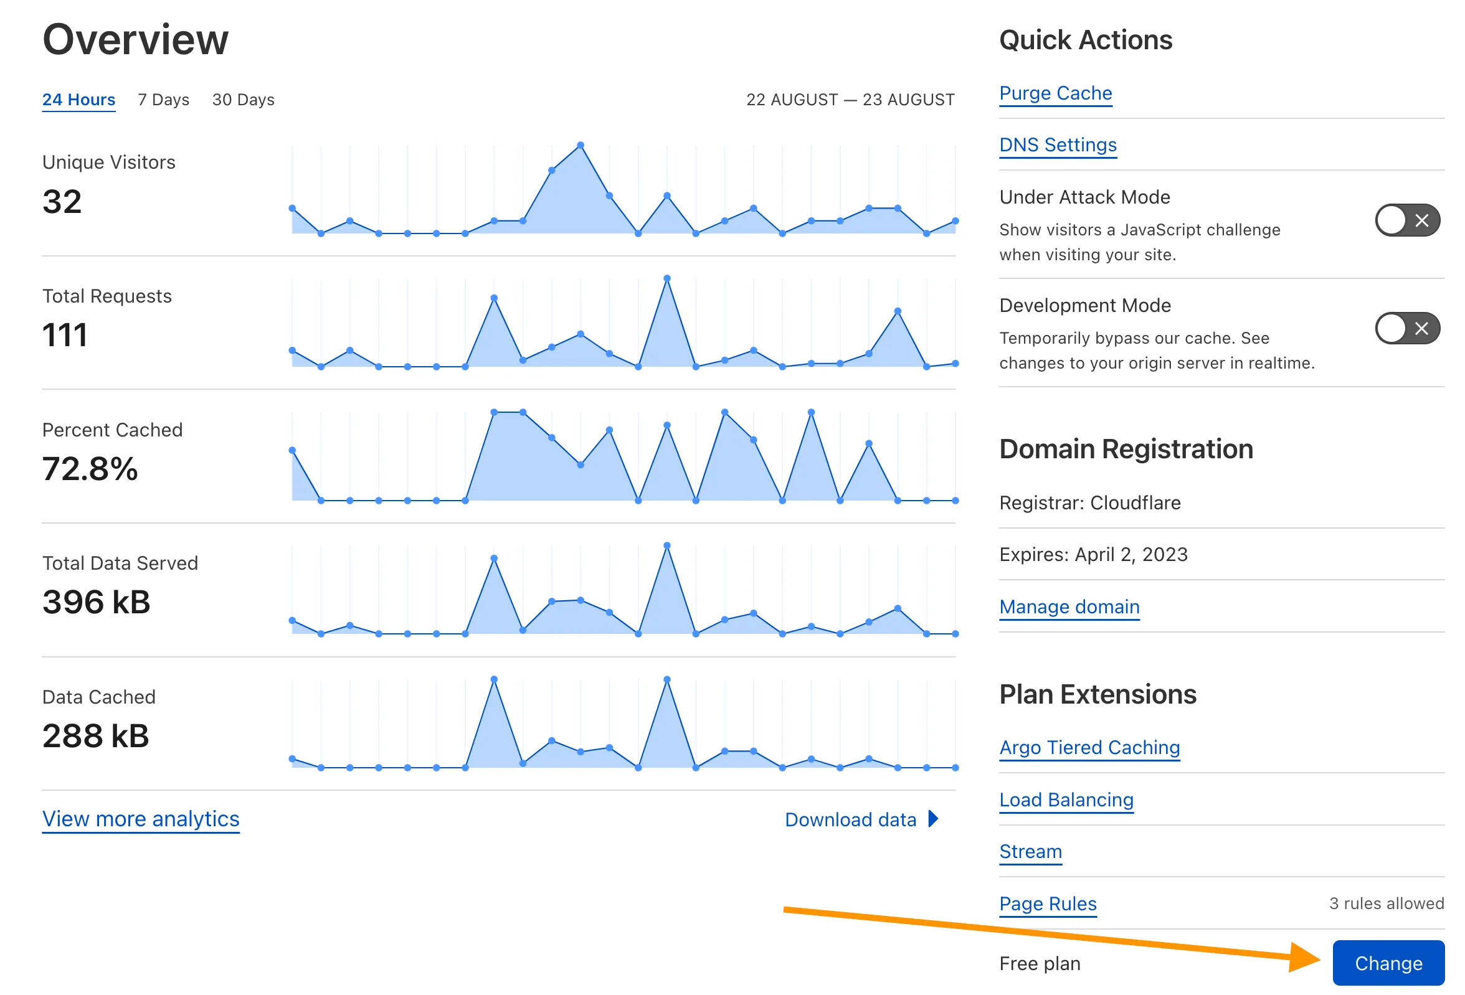Screen dimensions: 1465x995
Task: Open Argo Tiered Caching
Action: (x=1089, y=747)
